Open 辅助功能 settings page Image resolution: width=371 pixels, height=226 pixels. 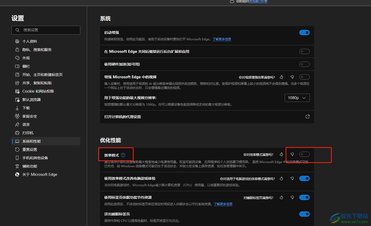click(46, 166)
